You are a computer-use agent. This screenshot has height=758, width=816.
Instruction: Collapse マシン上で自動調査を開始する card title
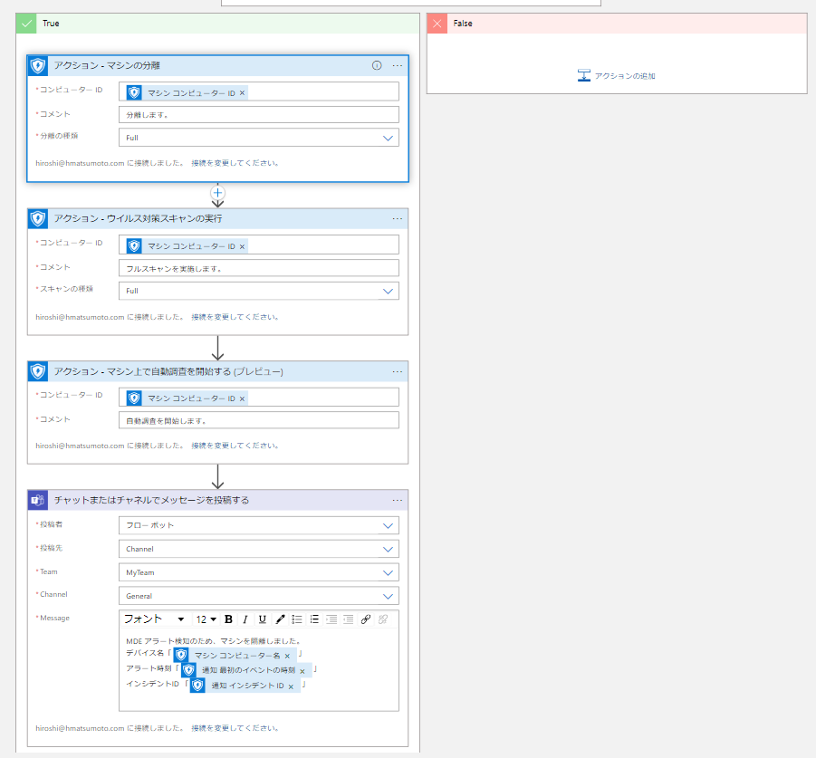coord(168,371)
